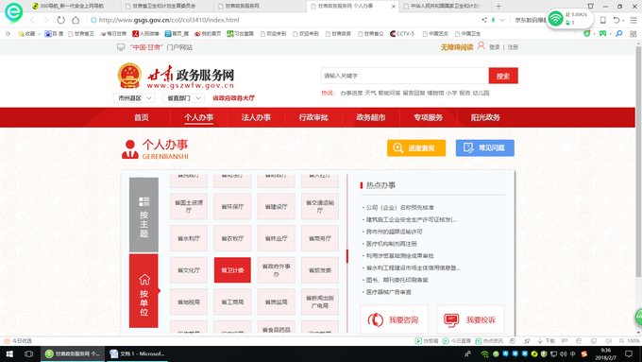Open the 首页 navigation menu
The image size is (642, 362).
pos(142,117)
